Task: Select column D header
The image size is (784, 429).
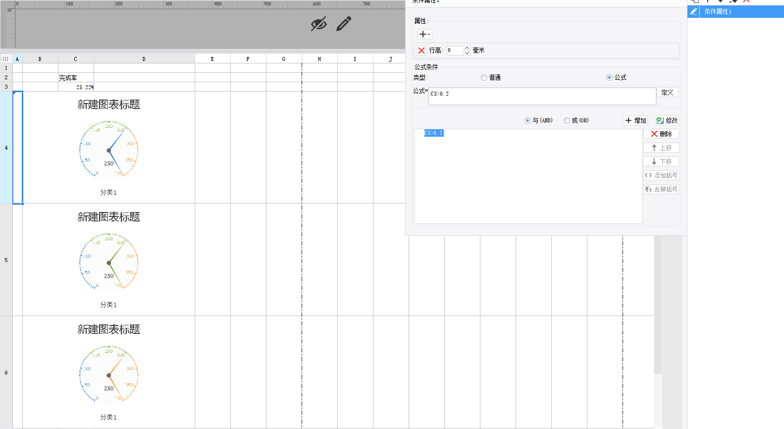Action: [144, 58]
